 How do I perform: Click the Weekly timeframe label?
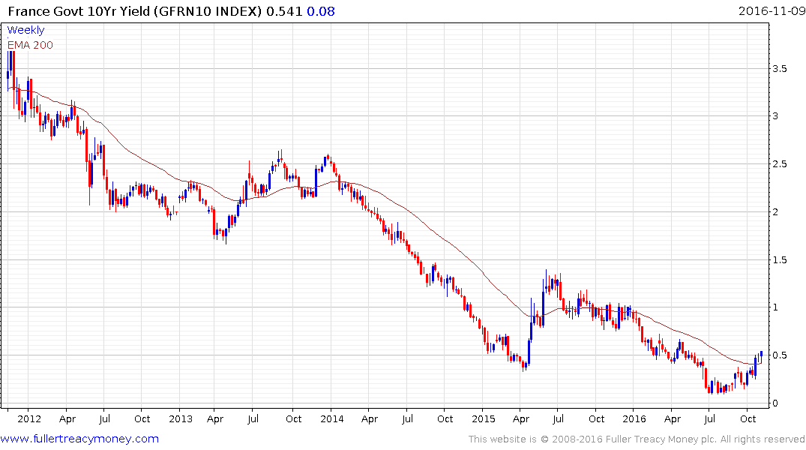tap(25, 31)
